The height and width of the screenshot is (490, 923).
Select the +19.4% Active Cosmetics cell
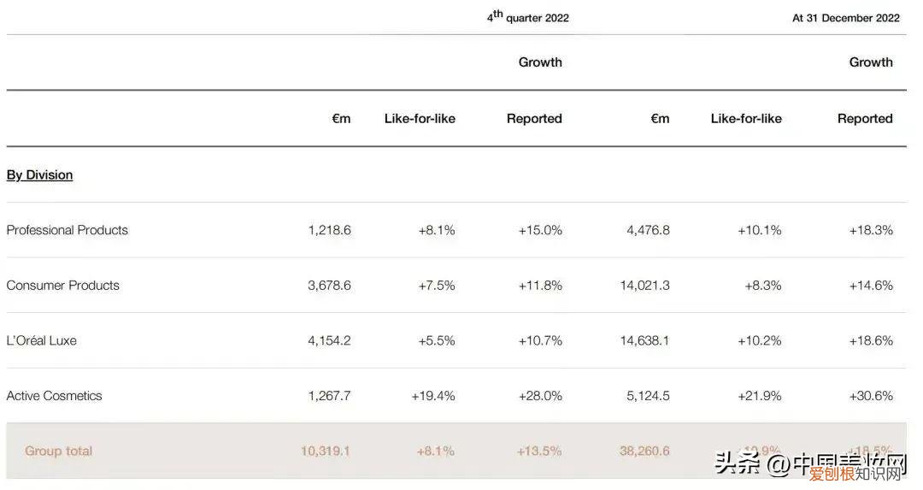(x=436, y=396)
